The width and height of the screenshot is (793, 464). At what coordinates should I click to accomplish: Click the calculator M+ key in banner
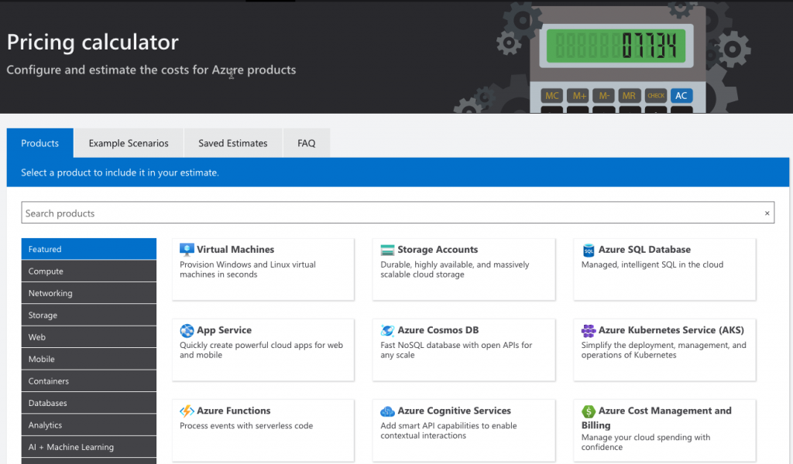(x=579, y=95)
